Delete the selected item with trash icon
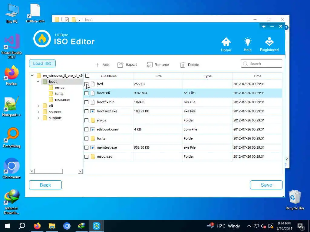The width and height of the screenshot is (310, 232). [x=190, y=65]
